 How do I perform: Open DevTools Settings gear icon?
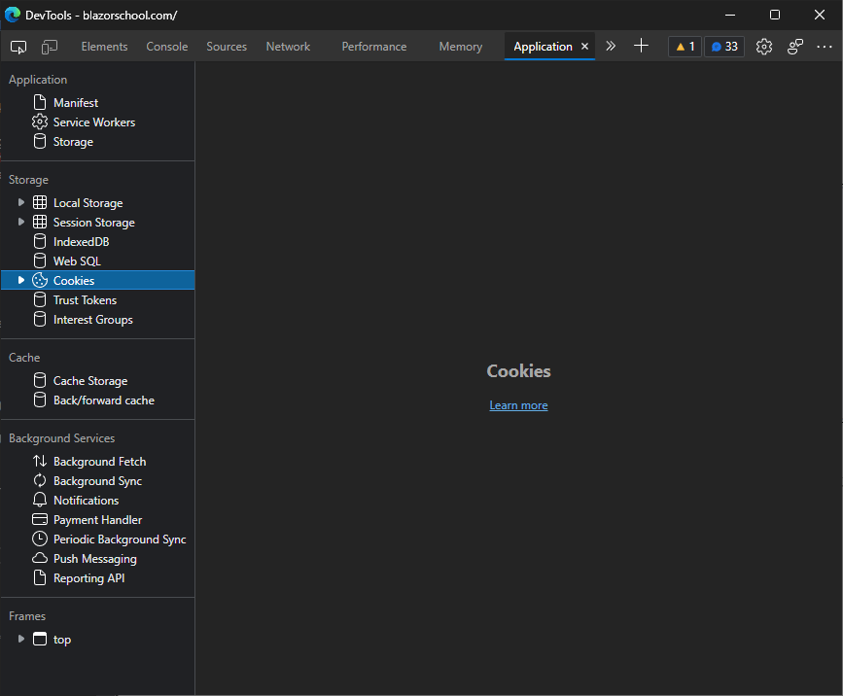pyautogui.click(x=764, y=47)
